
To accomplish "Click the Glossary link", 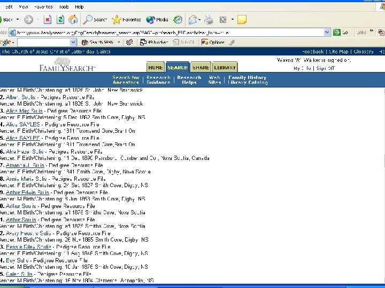I will pos(364,52).
